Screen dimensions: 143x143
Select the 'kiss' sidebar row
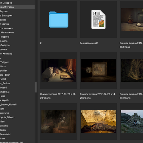click(x=17, y=96)
